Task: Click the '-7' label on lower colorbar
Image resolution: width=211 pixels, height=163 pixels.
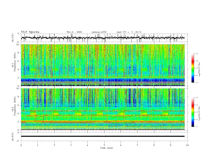Action: tap(196, 127)
